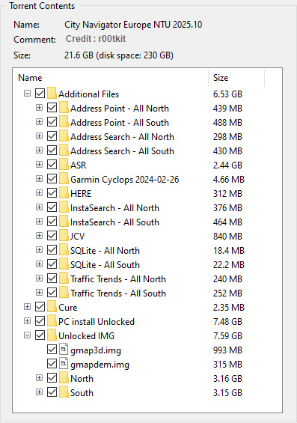Click the gmapdem.img file icon
Screen dimensions: 297x423
click(64, 364)
